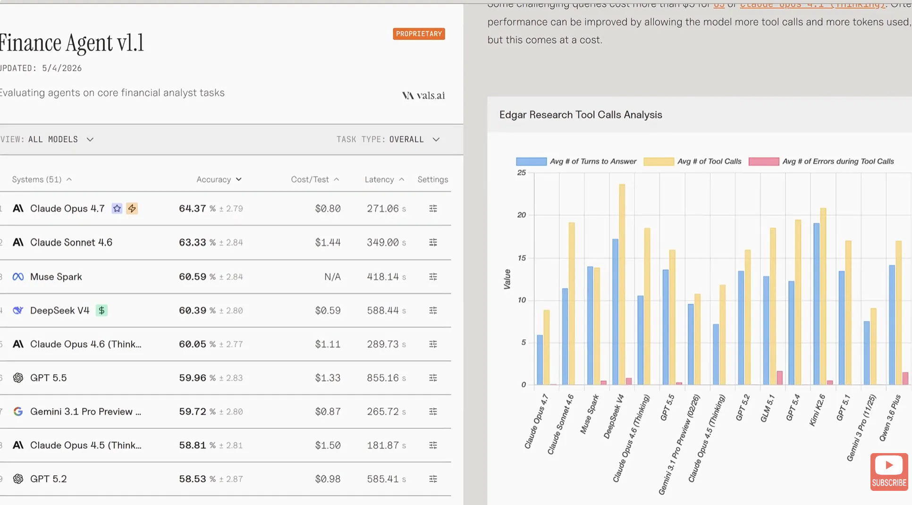912x505 pixels.
Task: Open the Claude Sonnet 4.6 model name
Action: 71,243
